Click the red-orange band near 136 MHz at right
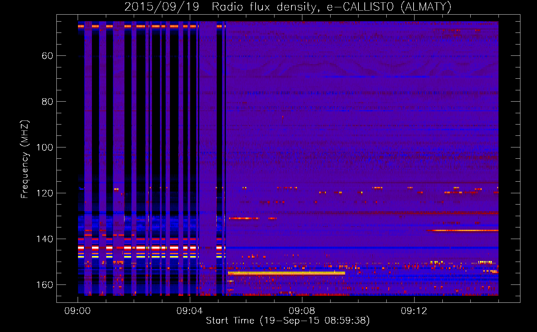Image resolution: width=537 pixels, height=332 pixels. tap(463, 230)
